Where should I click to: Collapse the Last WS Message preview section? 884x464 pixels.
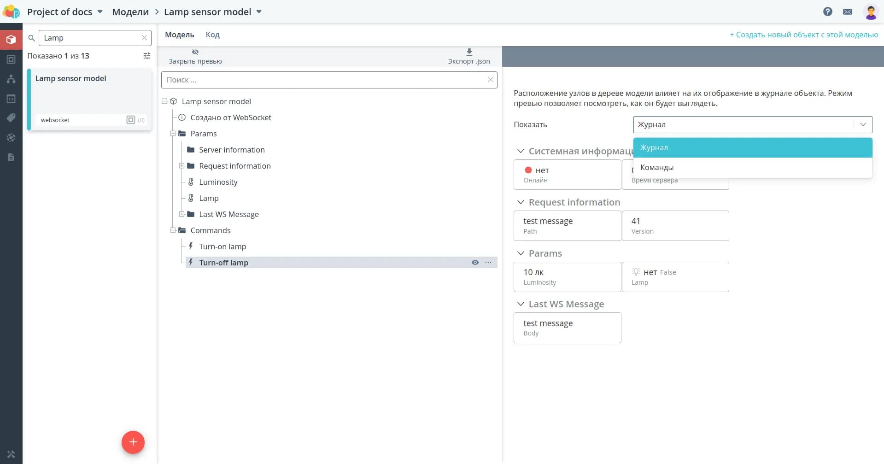click(521, 304)
